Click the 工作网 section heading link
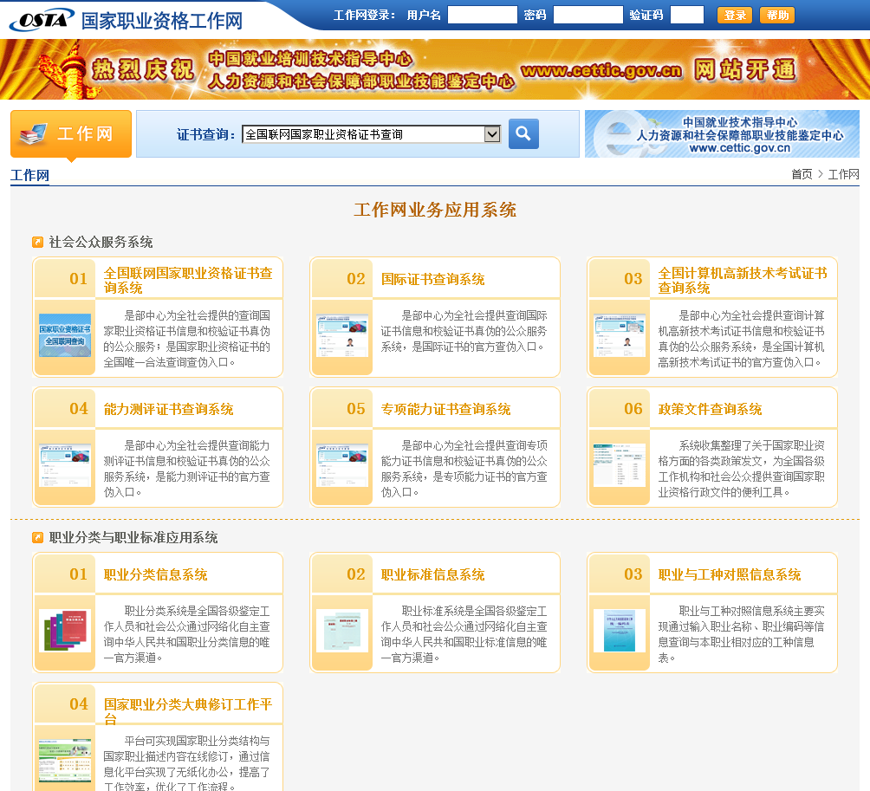Viewport: 870px width, 791px height. (30, 175)
